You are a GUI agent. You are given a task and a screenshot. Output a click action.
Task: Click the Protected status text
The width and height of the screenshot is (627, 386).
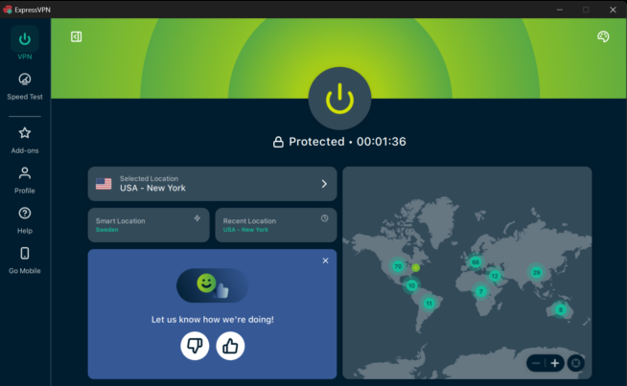(316, 142)
